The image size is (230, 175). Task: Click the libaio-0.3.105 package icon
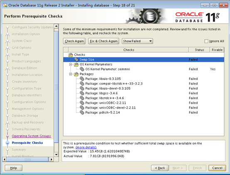coord(82,79)
